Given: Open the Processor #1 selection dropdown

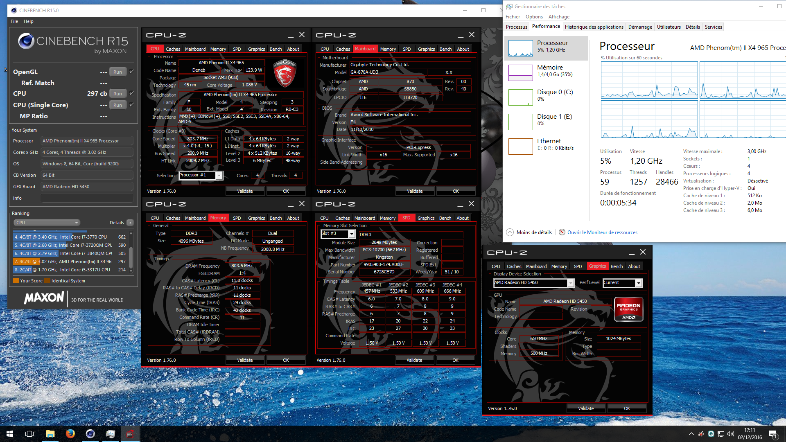Looking at the screenshot, I should (x=219, y=176).
